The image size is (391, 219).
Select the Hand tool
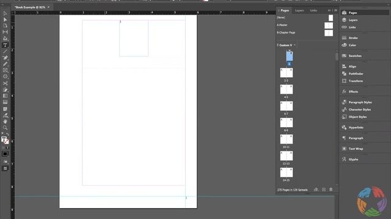coord(5,122)
